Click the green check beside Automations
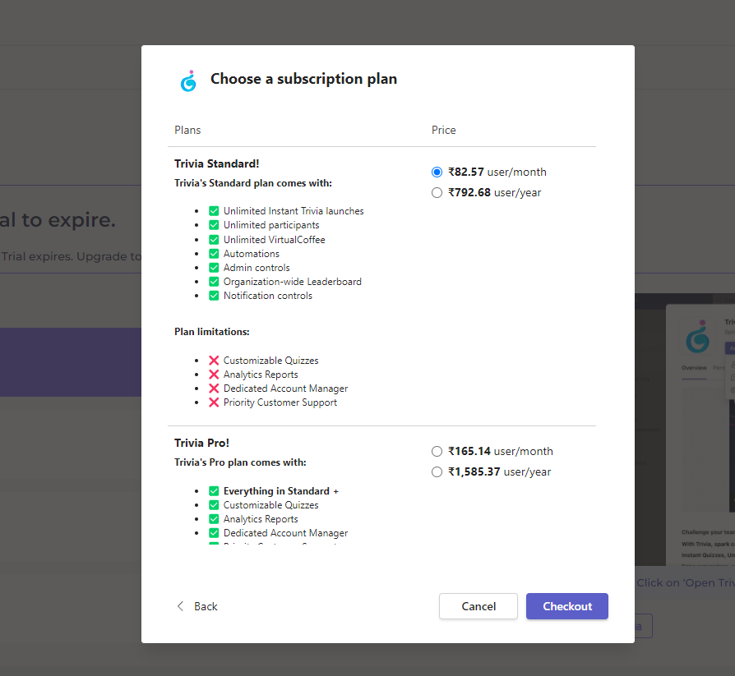Screen dimensions: 735x676 [214, 254]
